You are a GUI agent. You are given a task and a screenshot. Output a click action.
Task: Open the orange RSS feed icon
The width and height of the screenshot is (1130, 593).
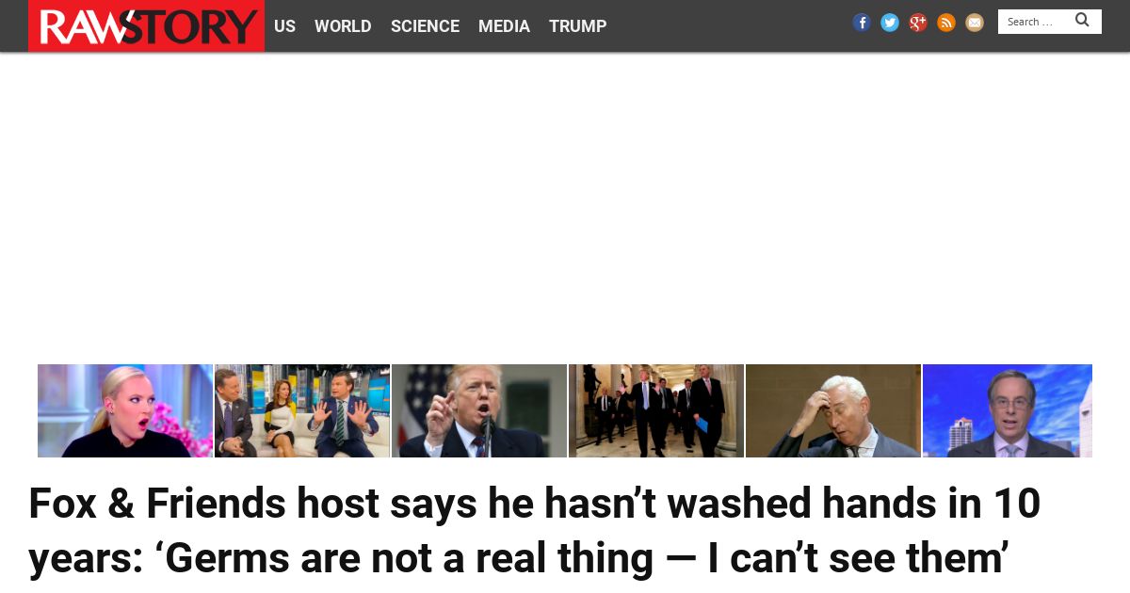(946, 23)
